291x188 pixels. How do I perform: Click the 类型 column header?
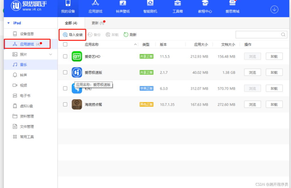tap(146, 45)
